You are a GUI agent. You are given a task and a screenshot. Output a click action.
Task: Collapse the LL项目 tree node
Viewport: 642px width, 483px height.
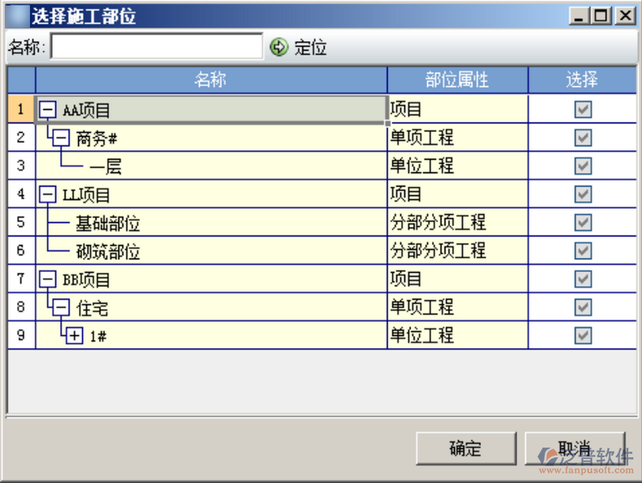pyautogui.click(x=47, y=195)
